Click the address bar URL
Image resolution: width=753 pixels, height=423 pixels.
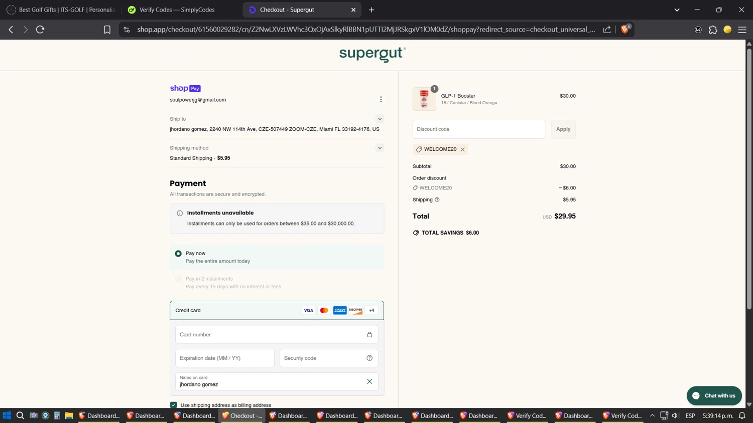click(x=366, y=30)
